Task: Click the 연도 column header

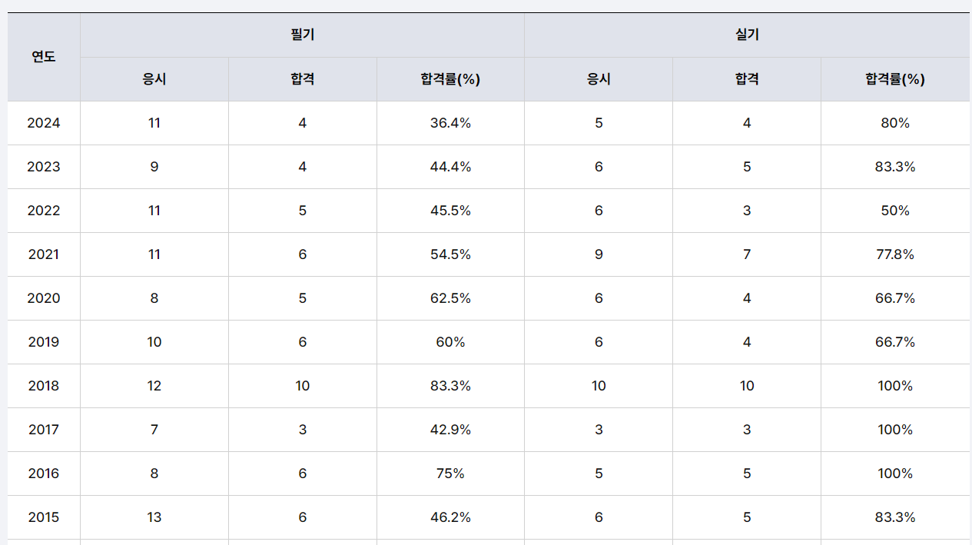Action: [x=44, y=57]
